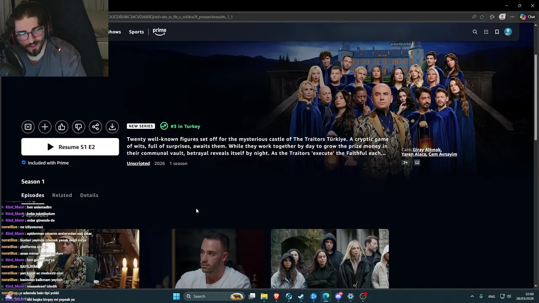This screenshot has width=539, height=303.
Task: Click the 2026 release year
Action: [x=160, y=163]
